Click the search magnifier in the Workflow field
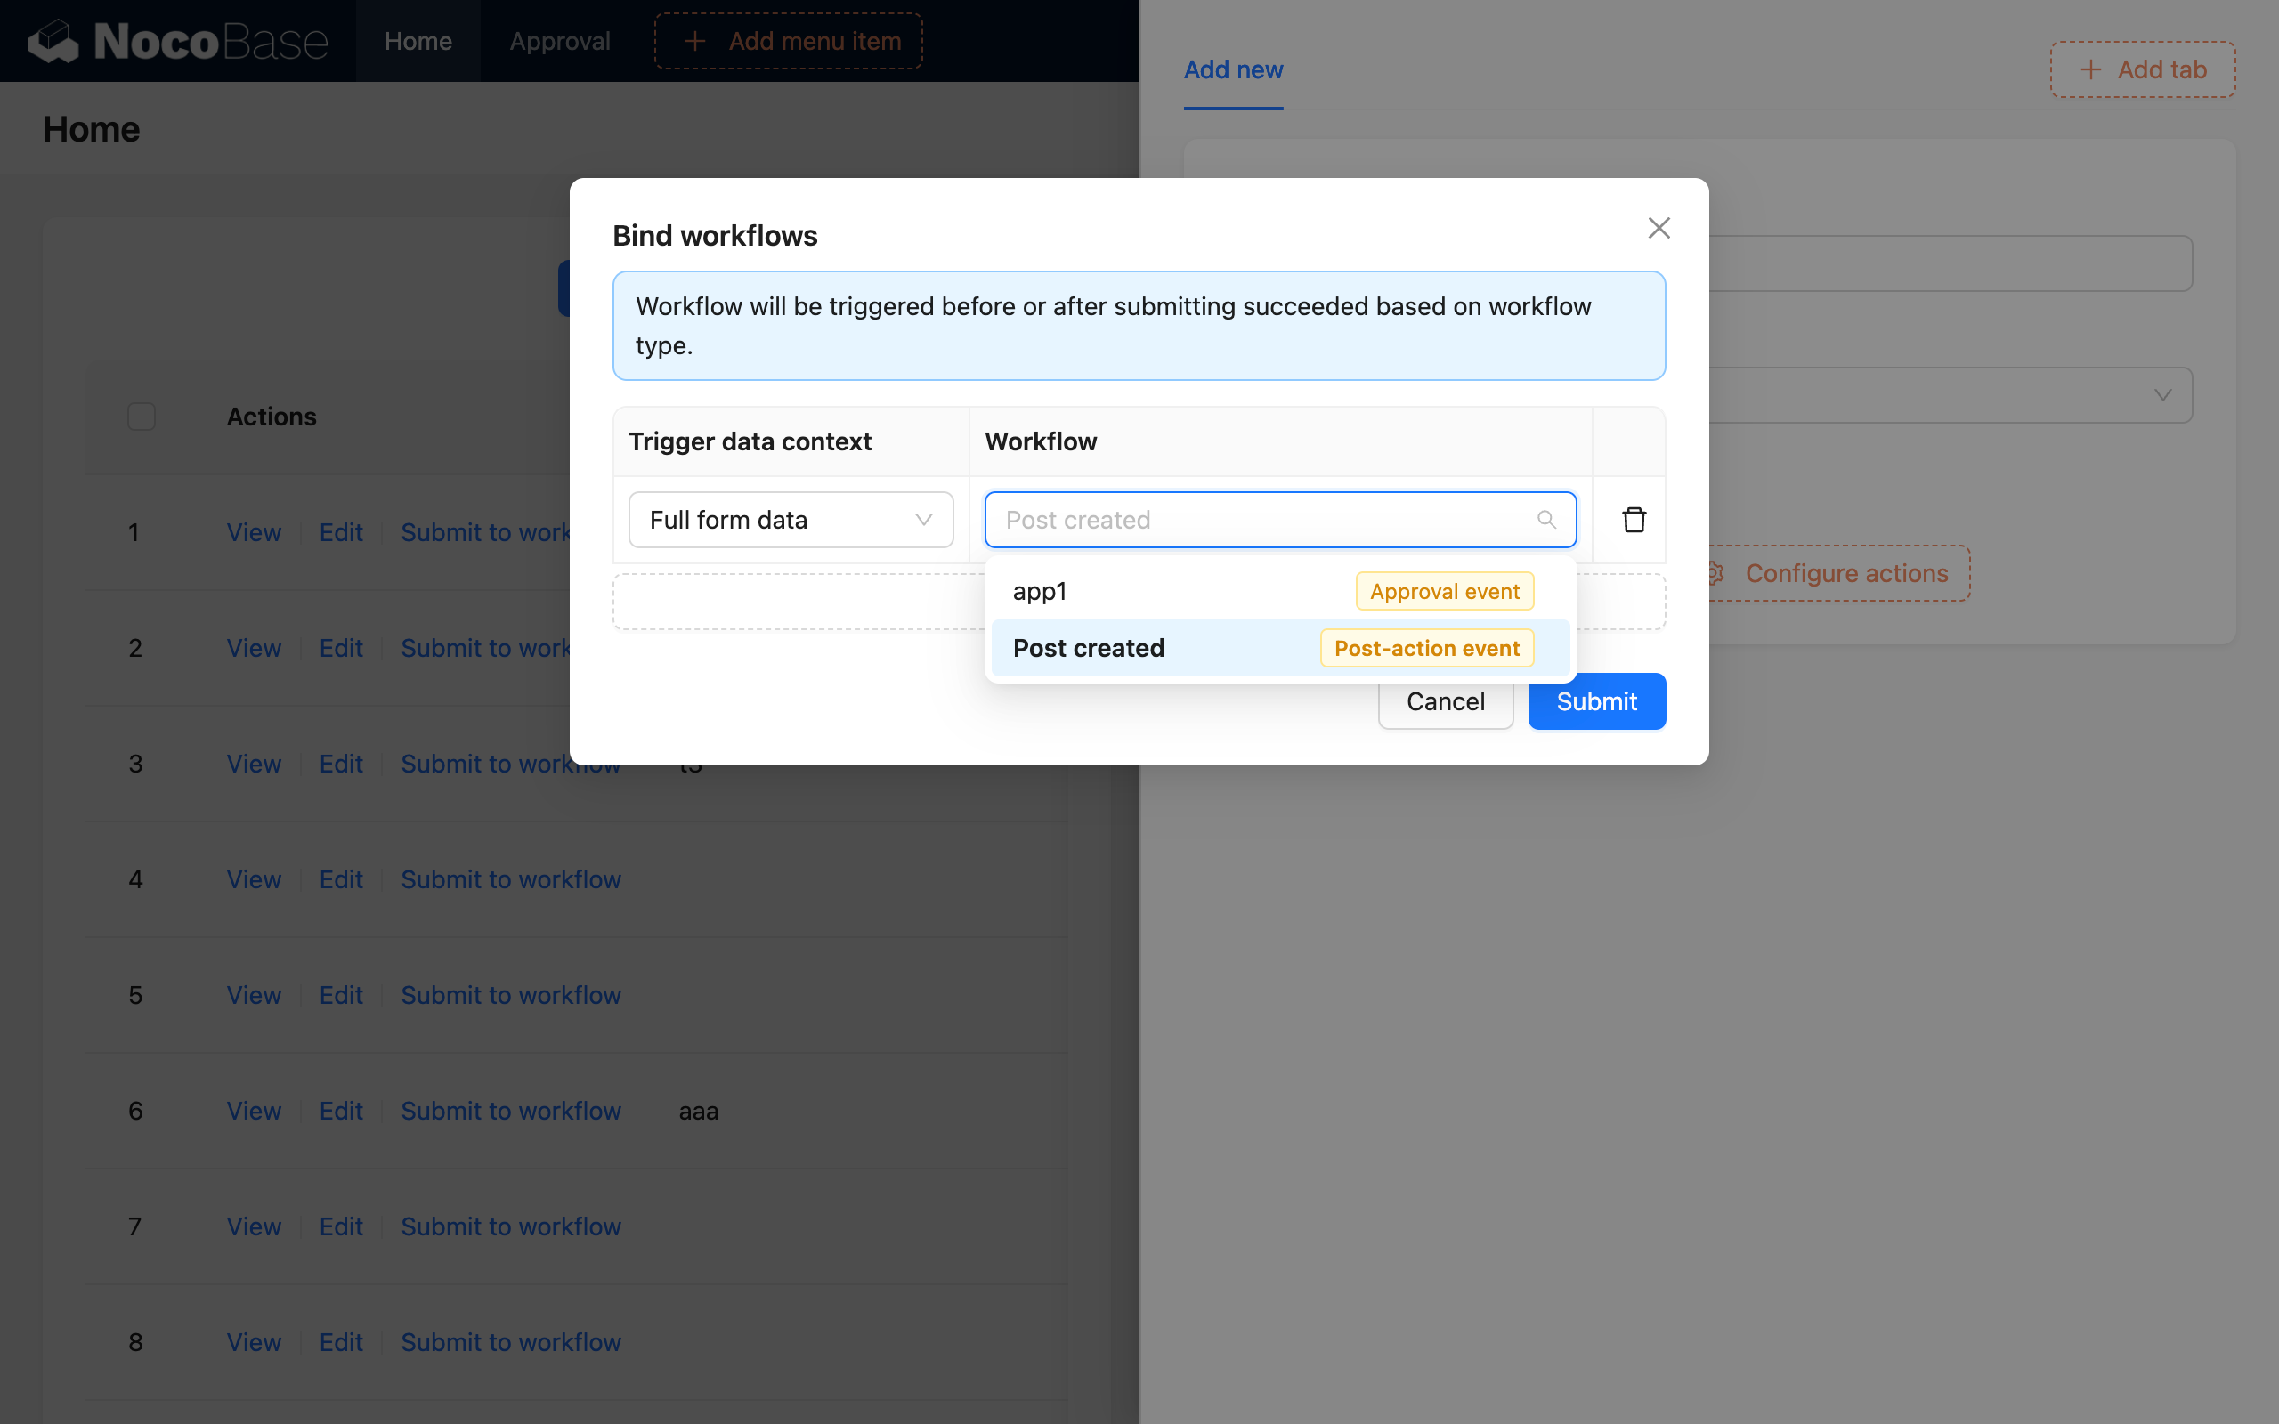Screen dimensions: 2279x1424 coord(1546,519)
